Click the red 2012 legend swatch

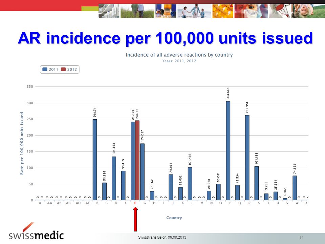coord(63,69)
